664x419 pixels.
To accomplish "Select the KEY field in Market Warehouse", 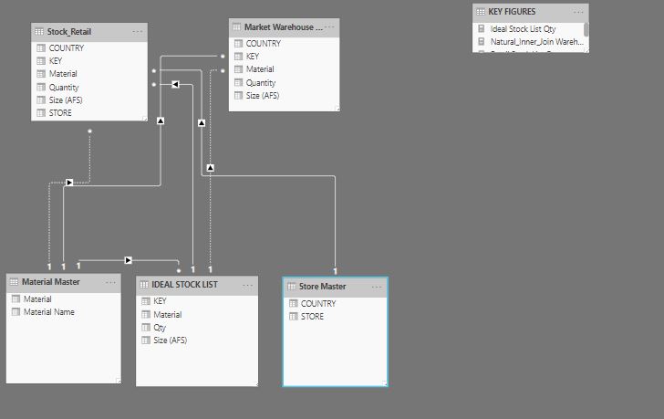I will (x=284, y=57).
